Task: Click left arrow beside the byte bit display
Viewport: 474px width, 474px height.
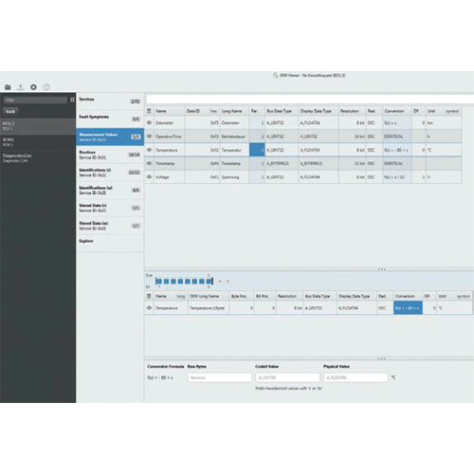Action: 220,281
